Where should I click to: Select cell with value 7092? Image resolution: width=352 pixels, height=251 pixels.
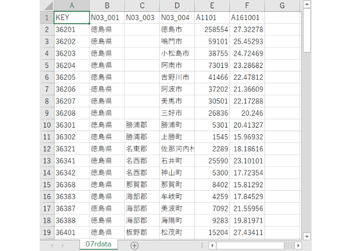212,209
